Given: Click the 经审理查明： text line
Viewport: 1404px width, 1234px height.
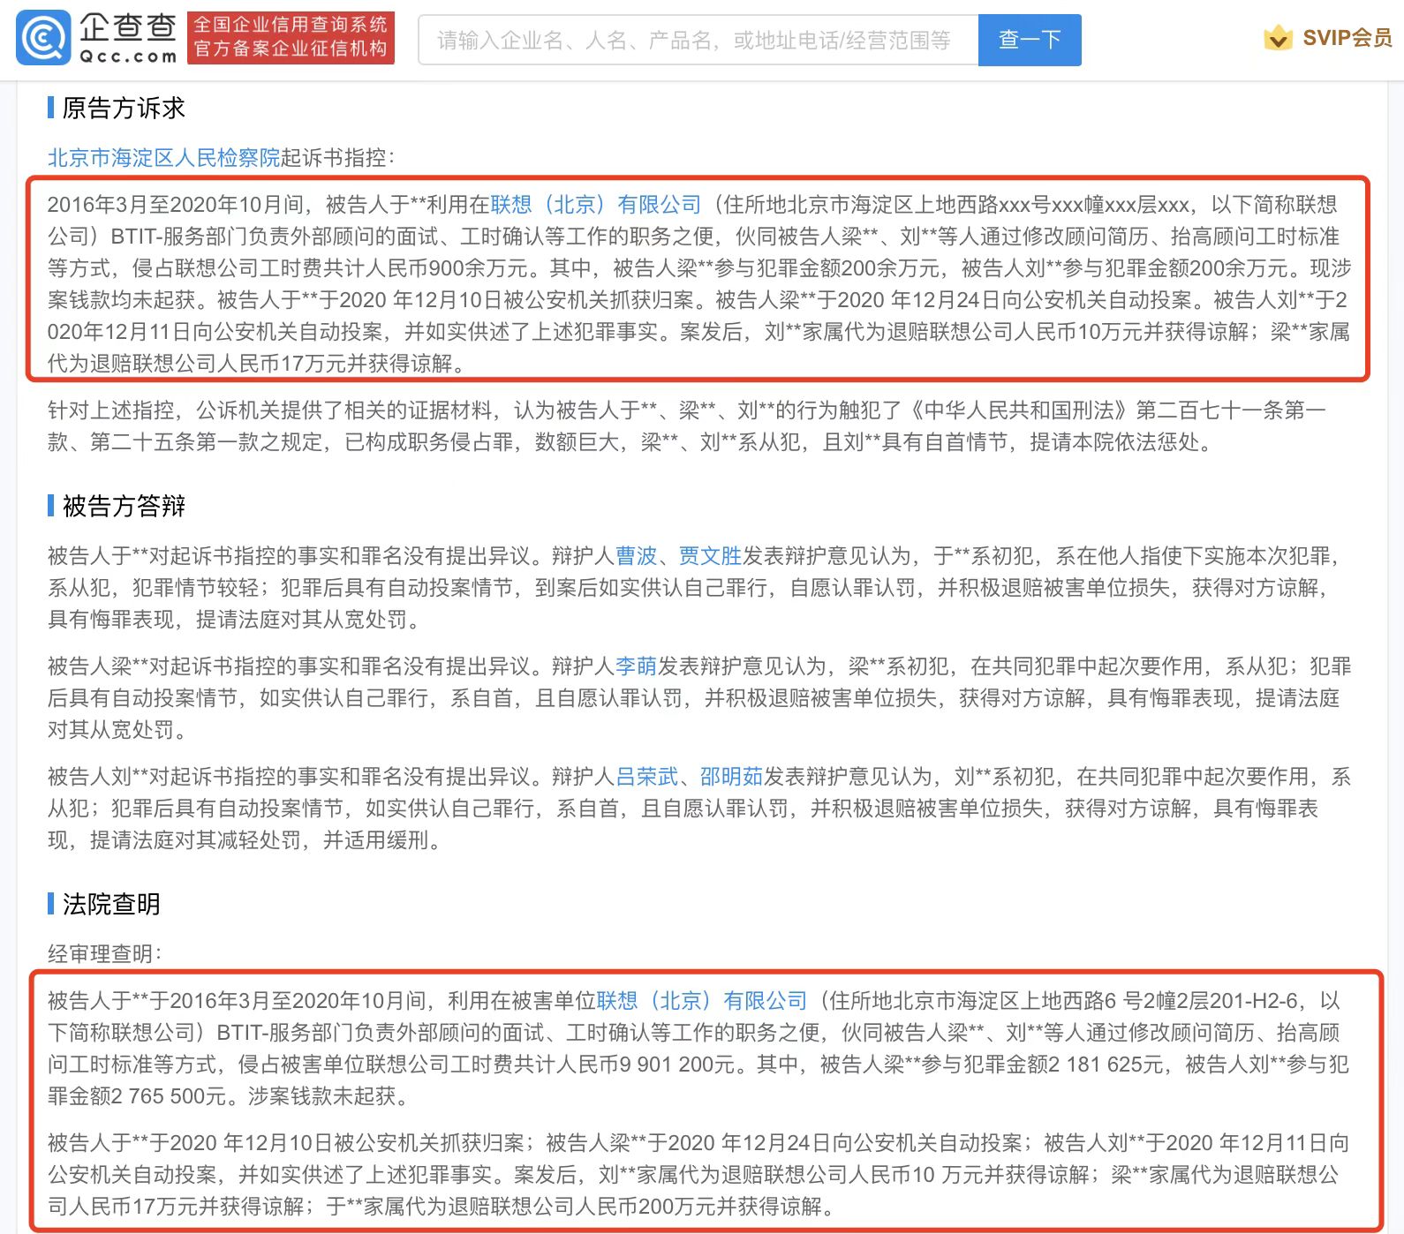Looking at the screenshot, I should click(105, 954).
